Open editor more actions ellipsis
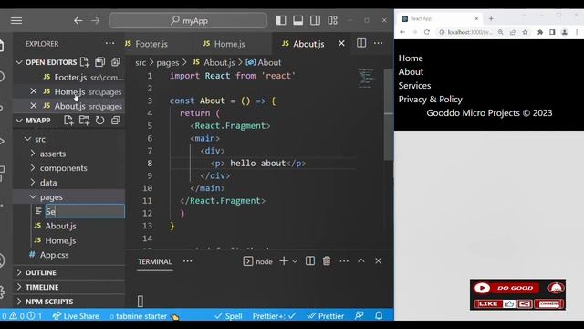This screenshot has height=329, width=584. [379, 43]
